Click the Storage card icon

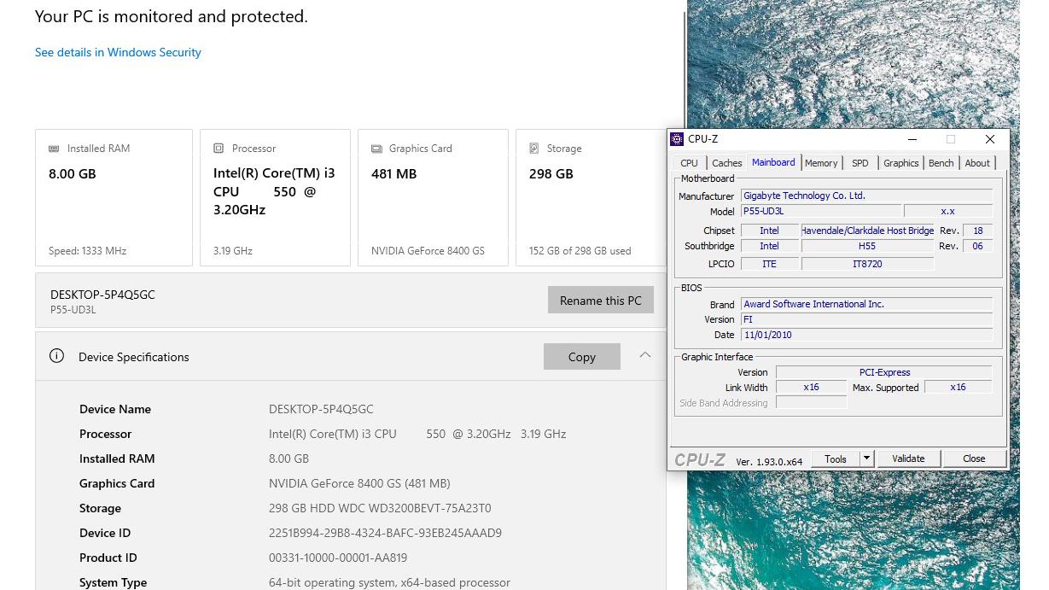(x=534, y=149)
